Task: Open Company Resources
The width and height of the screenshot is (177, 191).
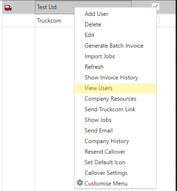Action: click(110, 99)
